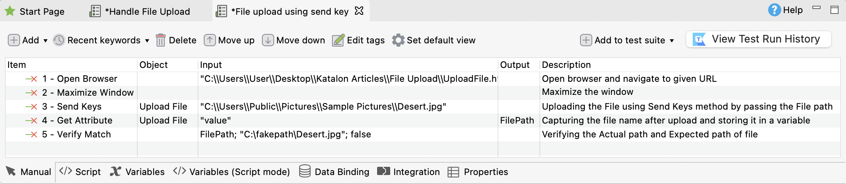
Task: Open the Variables tab
Action: 137,172
